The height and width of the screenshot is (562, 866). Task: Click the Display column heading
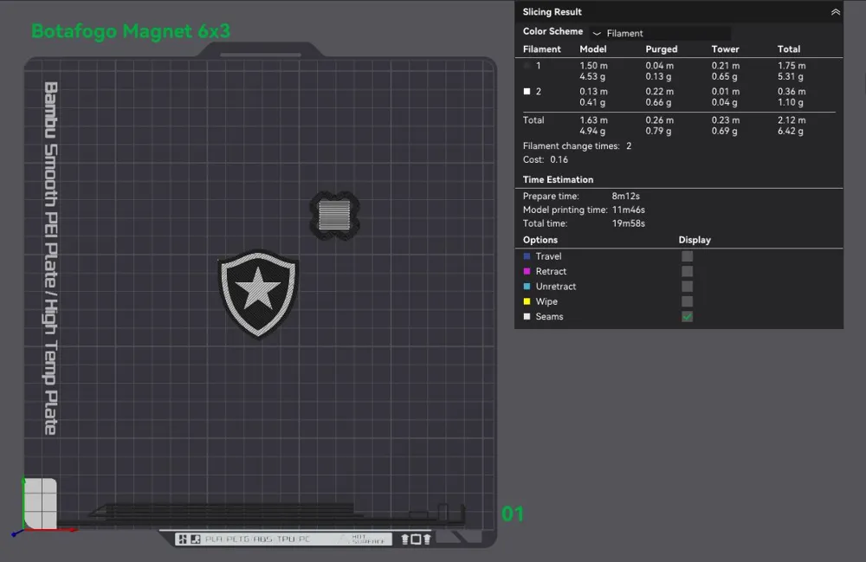pos(695,240)
